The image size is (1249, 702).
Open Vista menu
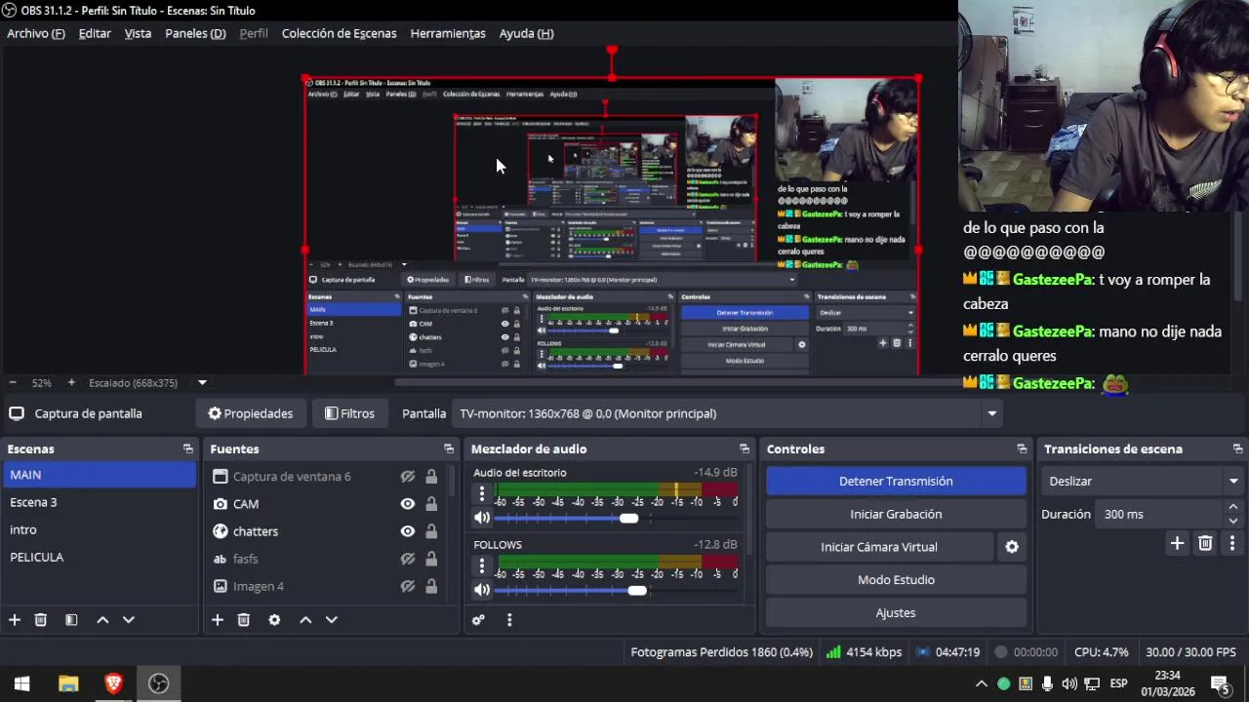click(x=138, y=33)
